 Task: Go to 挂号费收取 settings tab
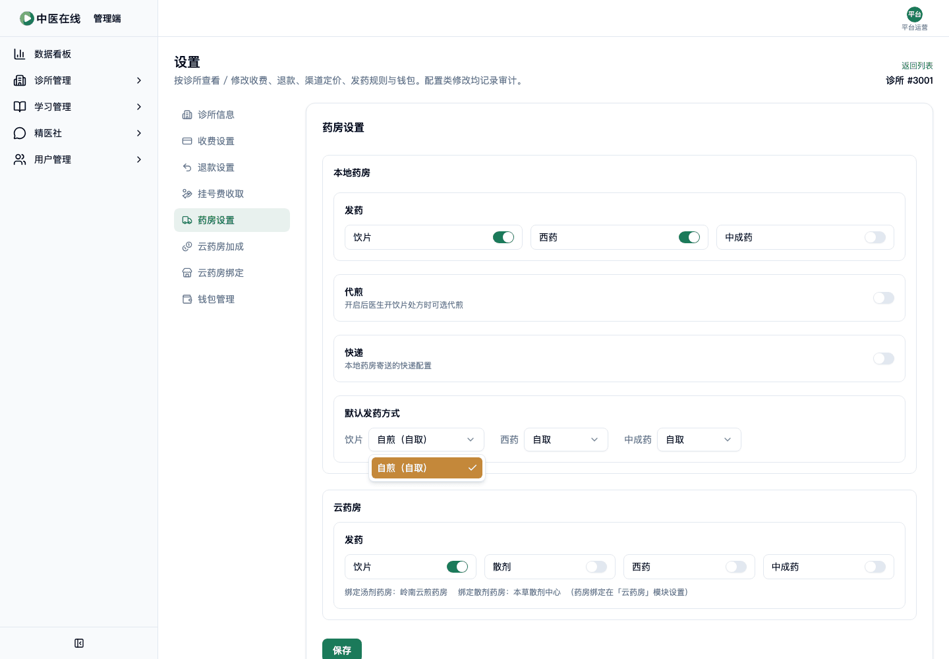click(x=232, y=194)
